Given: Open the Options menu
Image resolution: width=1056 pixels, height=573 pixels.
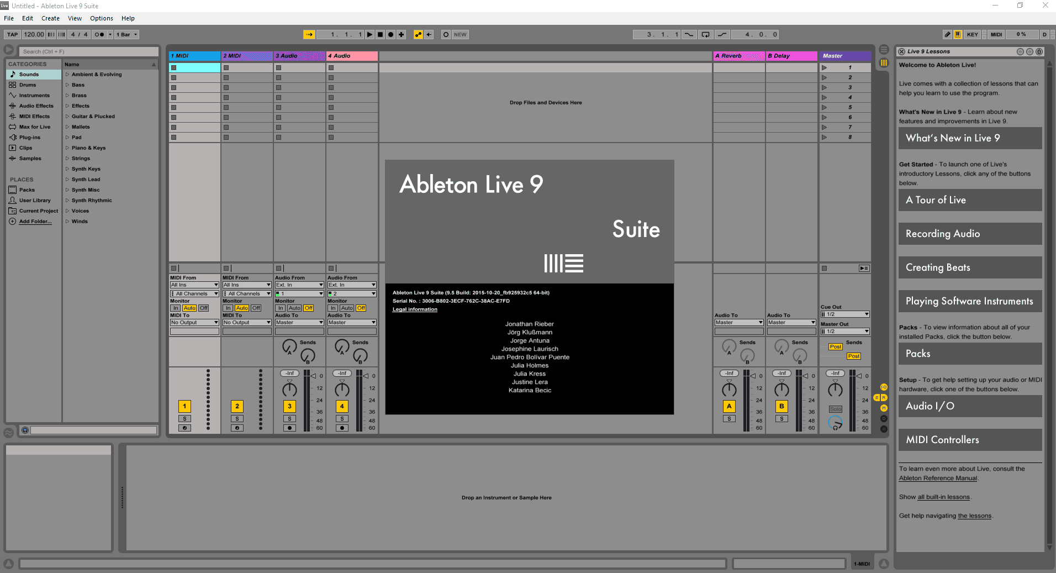Looking at the screenshot, I should 102,18.
